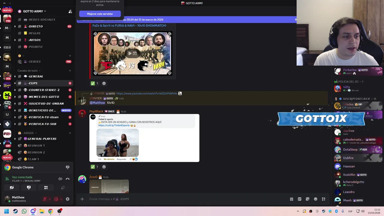Add reaction under showmatch video
This screenshot has width=384, height=216.
coord(104,83)
